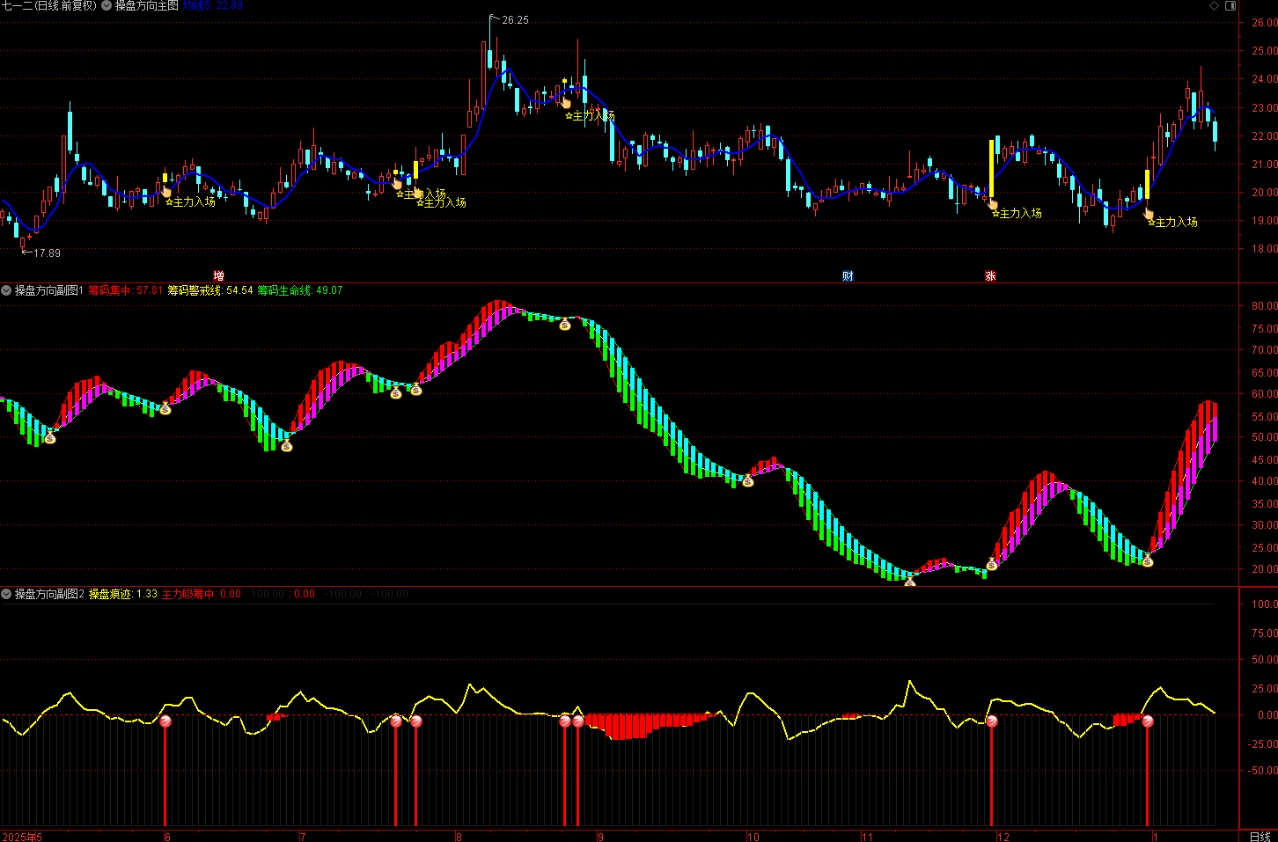Click the 26.00 price axis label

(x=1264, y=24)
